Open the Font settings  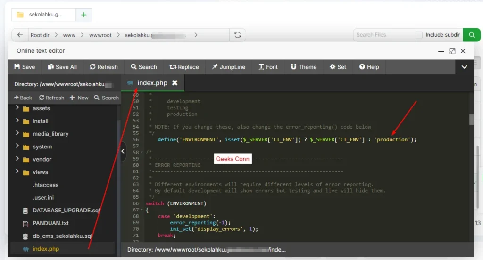click(268, 67)
